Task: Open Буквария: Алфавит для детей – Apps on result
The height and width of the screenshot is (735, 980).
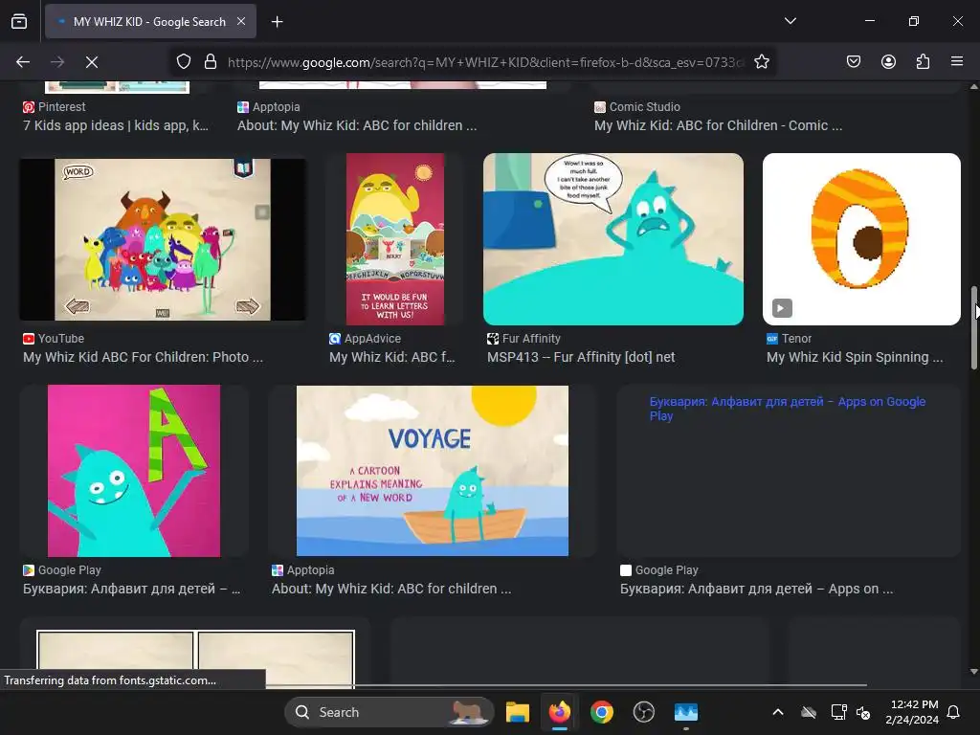Action: tap(756, 589)
